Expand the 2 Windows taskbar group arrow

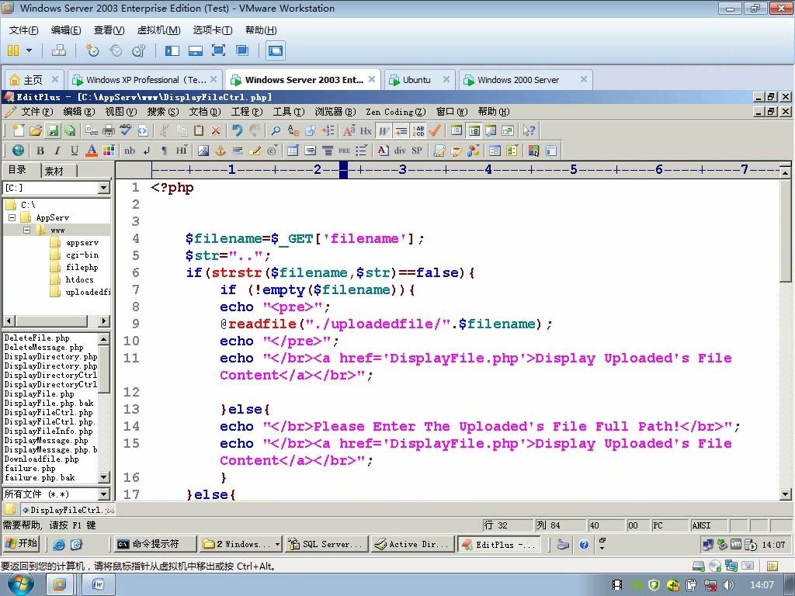click(x=277, y=544)
